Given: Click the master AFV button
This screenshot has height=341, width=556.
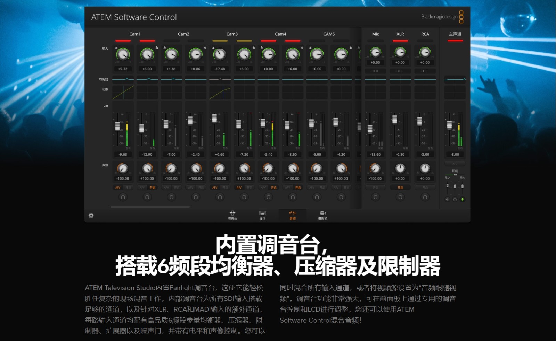Looking at the screenshot, I should [x=455, y=164].
